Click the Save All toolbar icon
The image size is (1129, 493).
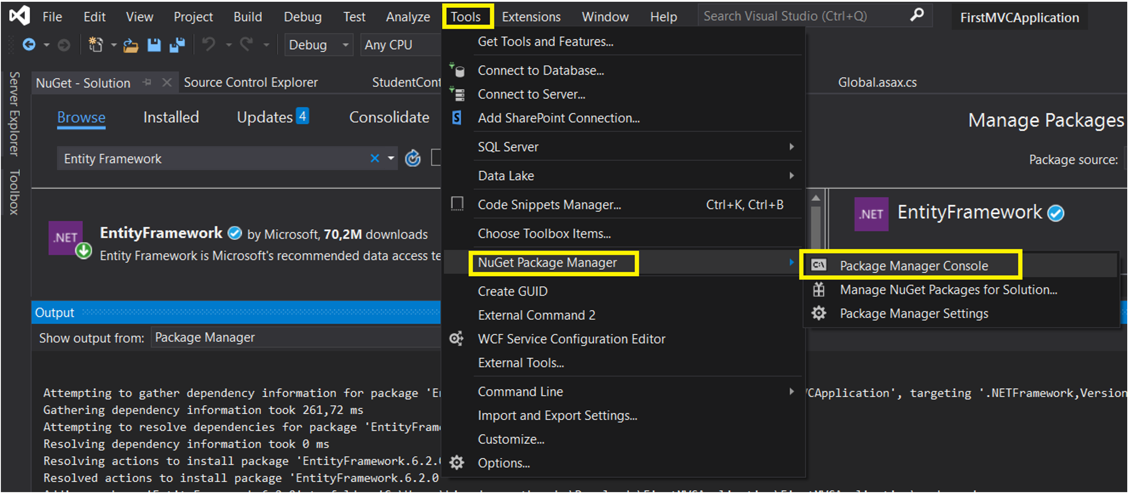click(177, 45)
